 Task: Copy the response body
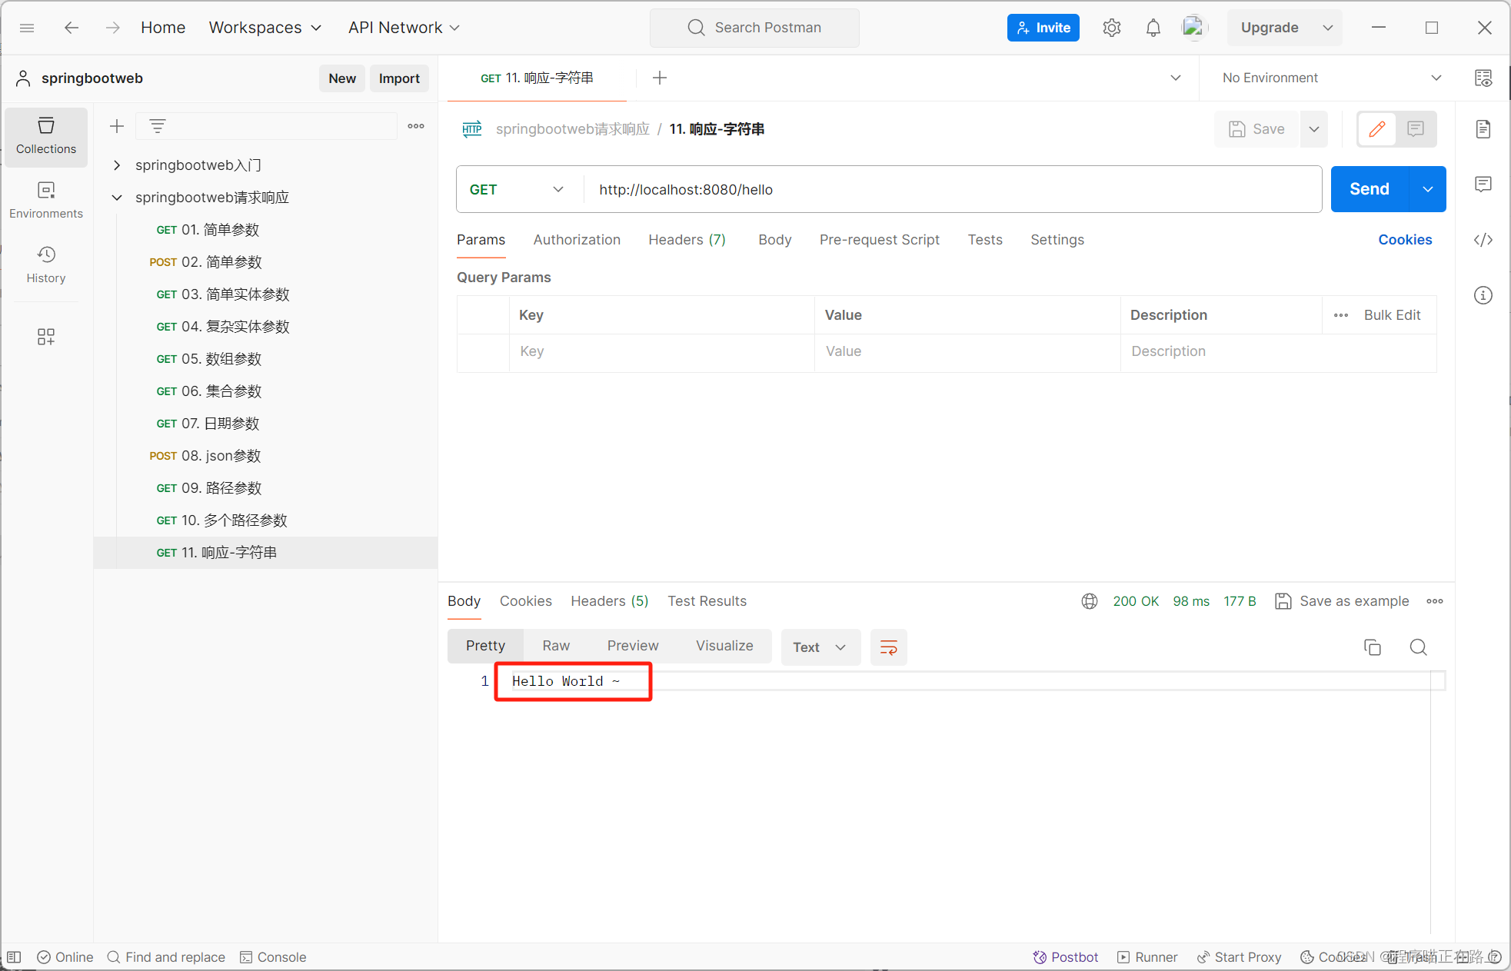(x=1373, y=647)
